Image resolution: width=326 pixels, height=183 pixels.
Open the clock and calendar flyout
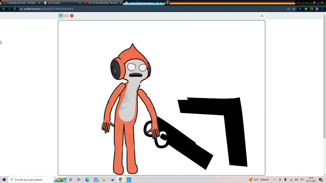tap(311, 180)
